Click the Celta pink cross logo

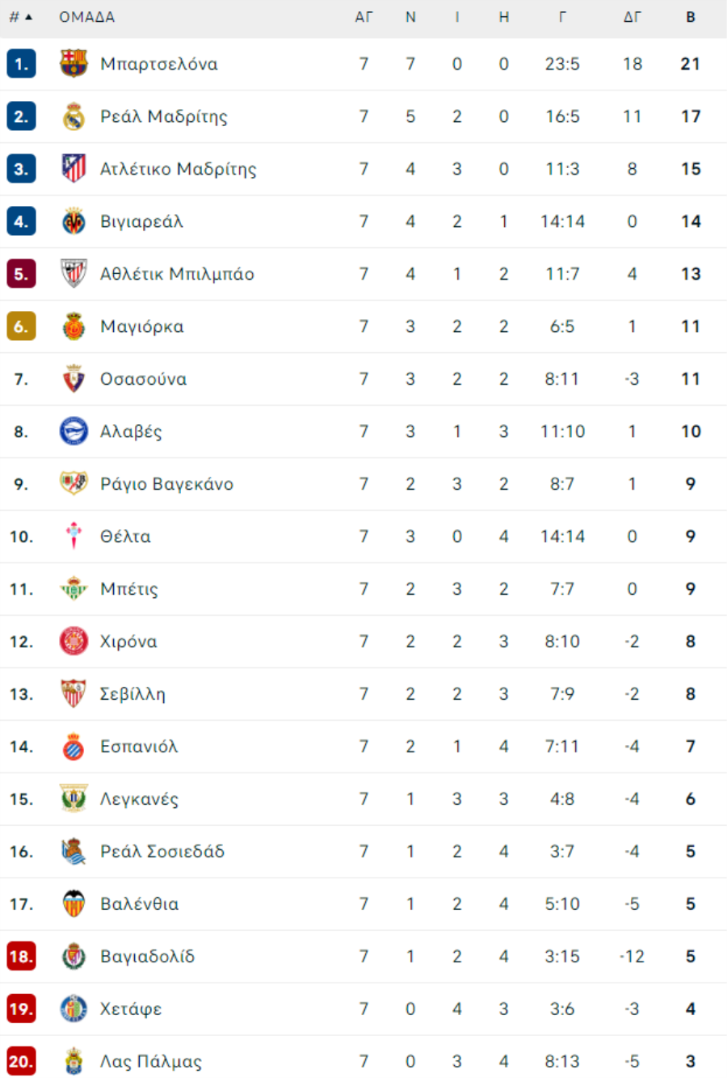pyautogui.click(x=74, y=537)
